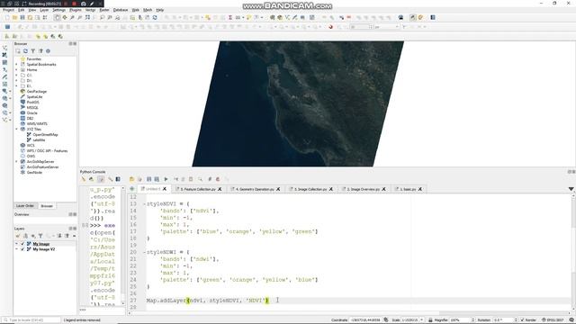Zoom to full extent
Viewport: 576px width, 324px height.
[x=88, y=17]
